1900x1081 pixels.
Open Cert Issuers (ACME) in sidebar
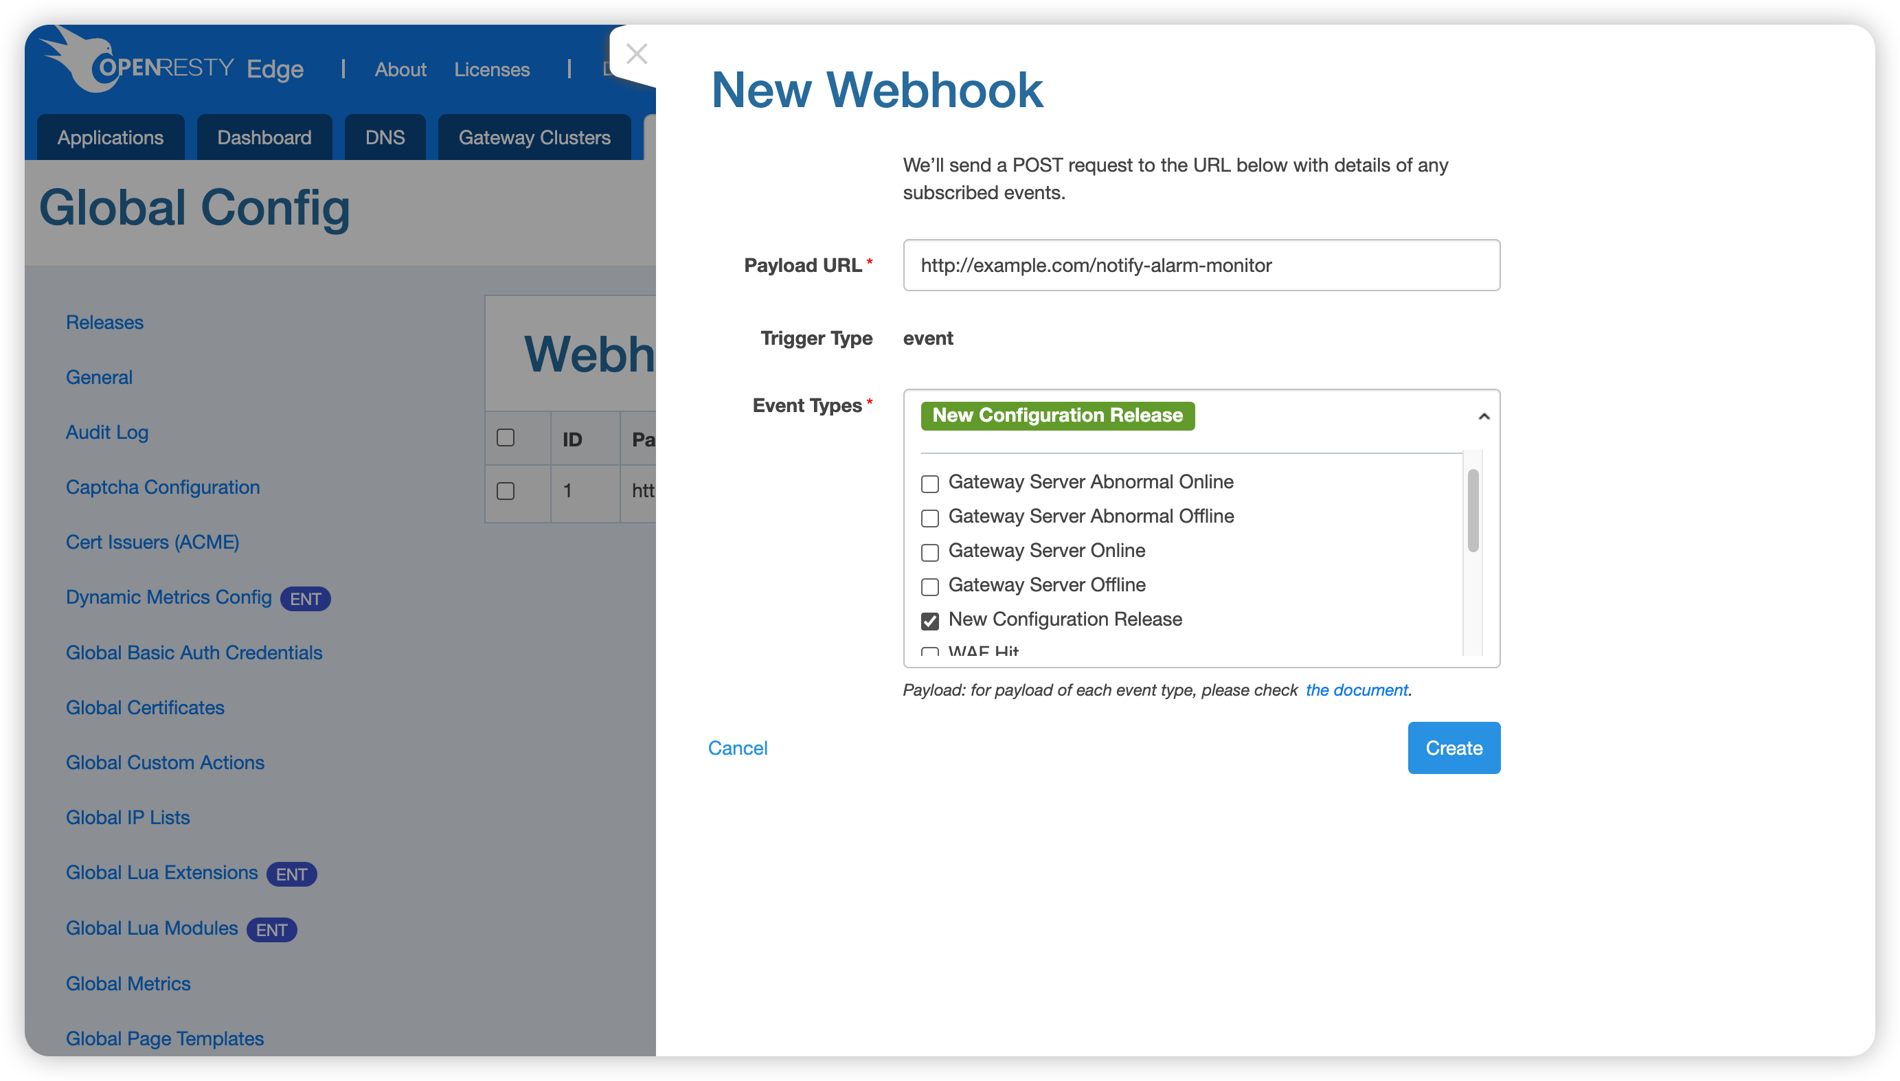pyautogui.click(x=152, y=542)
